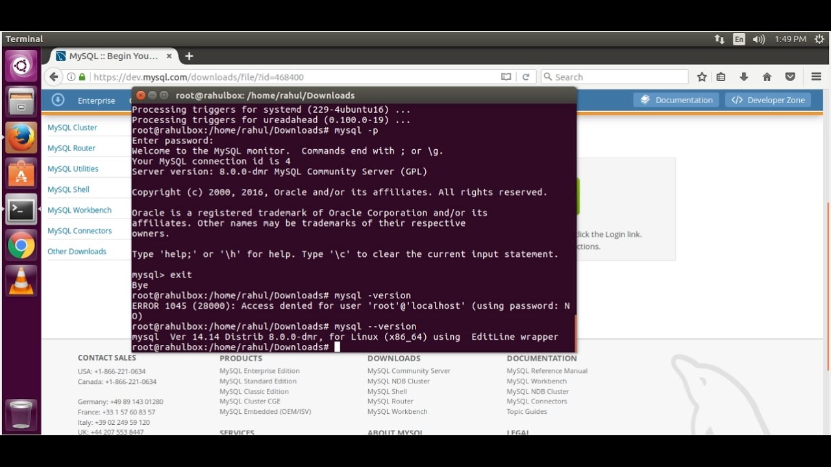Click the terminal prompt cursor line
This screenshot has height=467, width=831.
tap(236, 347)
